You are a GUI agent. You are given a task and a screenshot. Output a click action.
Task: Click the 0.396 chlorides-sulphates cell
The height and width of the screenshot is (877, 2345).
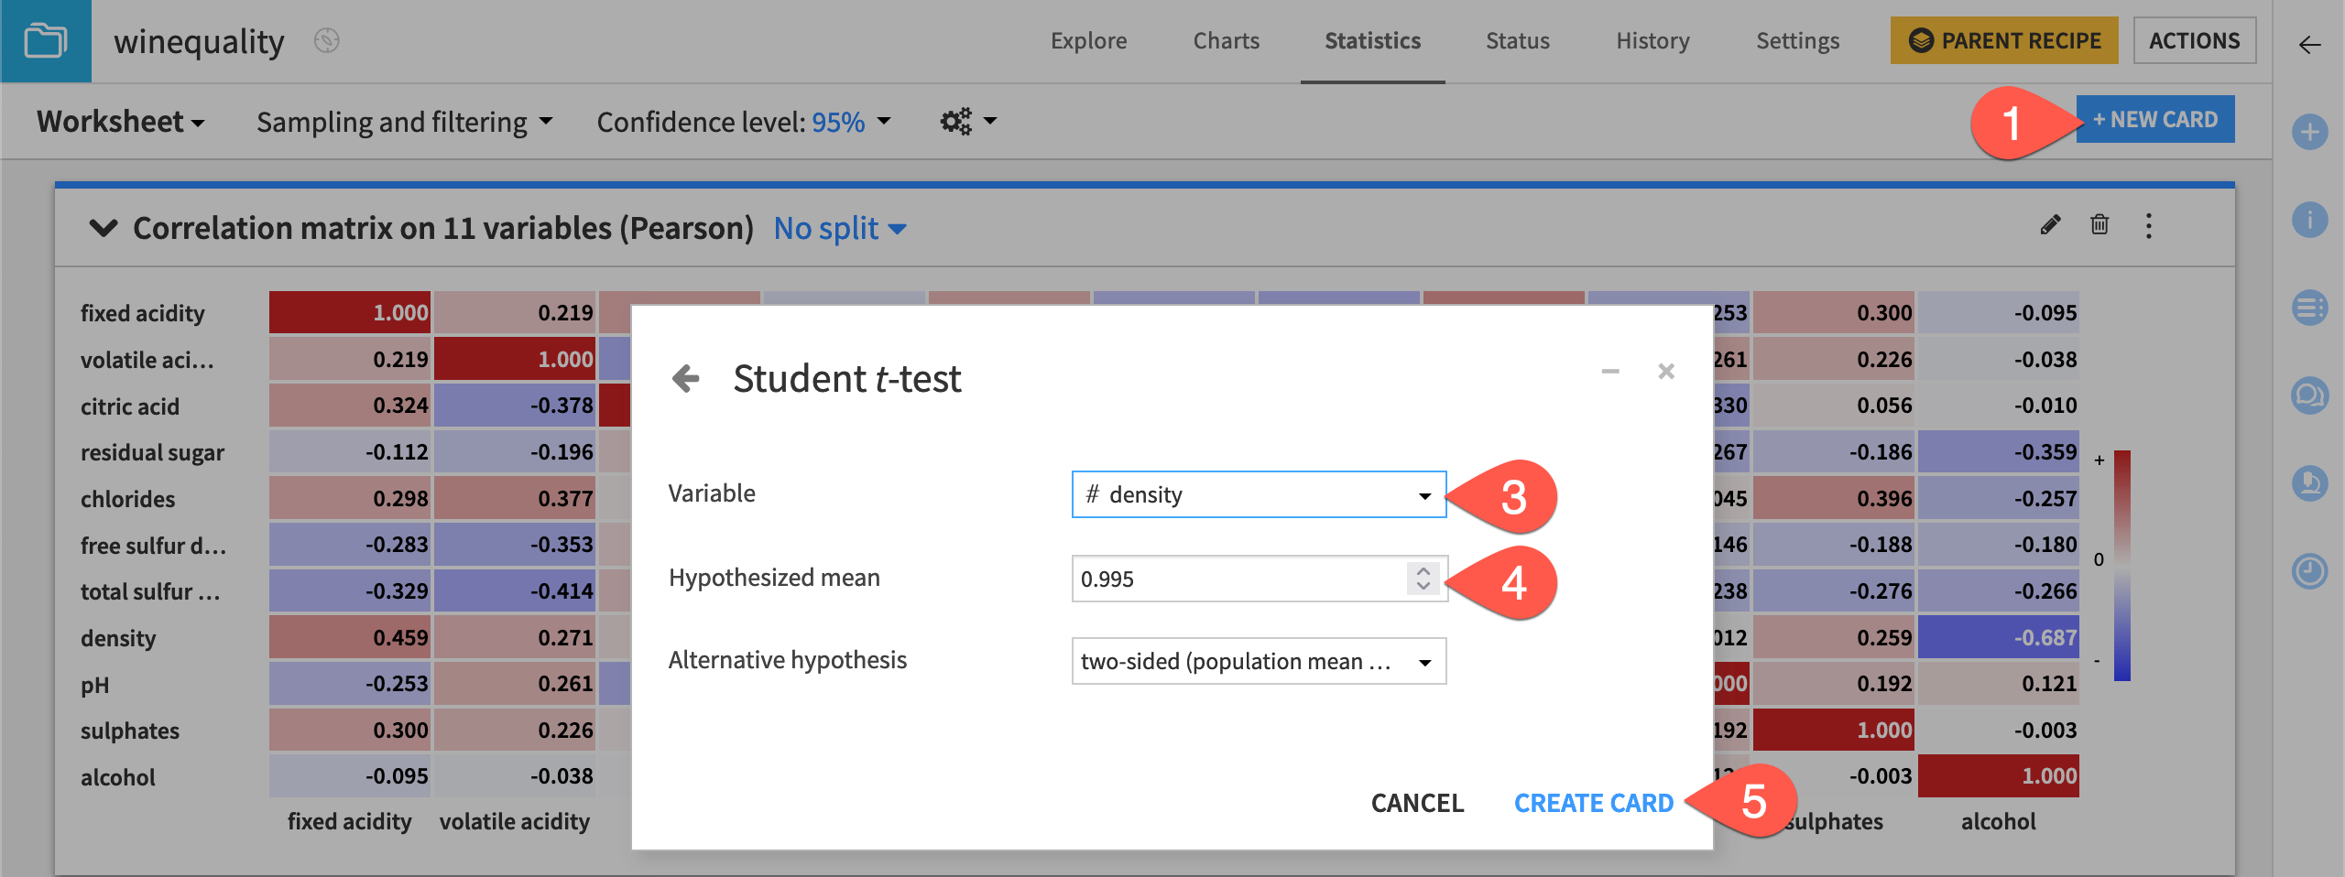tap(1833, 499)
